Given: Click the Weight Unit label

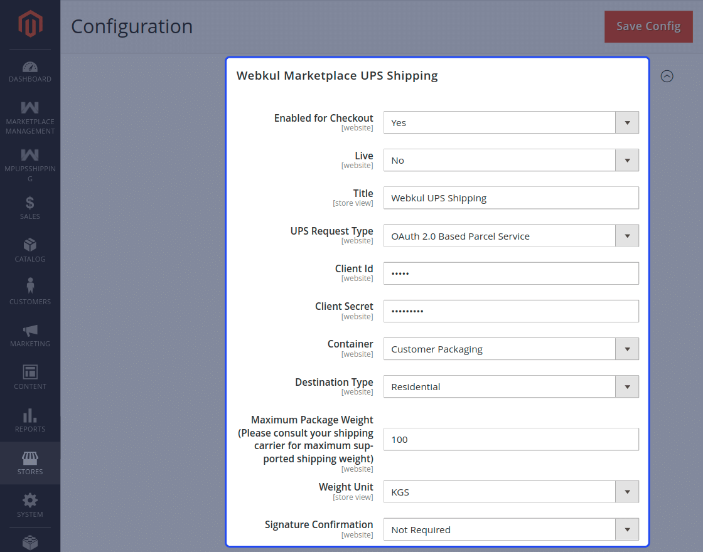Looking at the screenshot, I should coord(346,487).
